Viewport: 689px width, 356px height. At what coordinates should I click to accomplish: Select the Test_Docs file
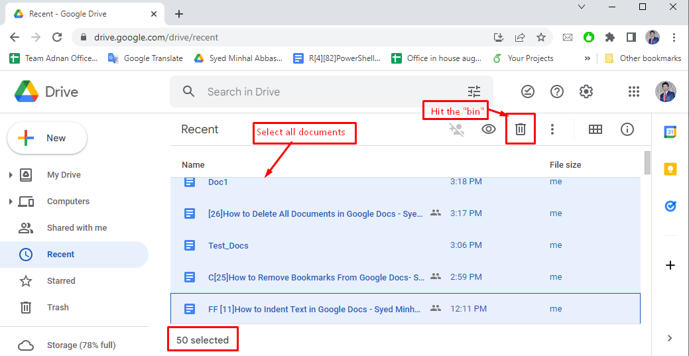click(405, 245)
